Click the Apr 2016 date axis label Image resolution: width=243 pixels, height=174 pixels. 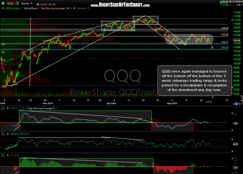tap(111, 103)
